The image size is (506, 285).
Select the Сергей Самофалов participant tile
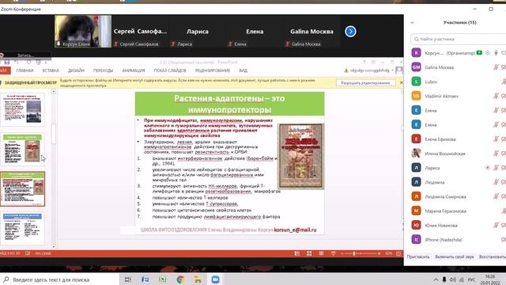(x=140, y=32)
